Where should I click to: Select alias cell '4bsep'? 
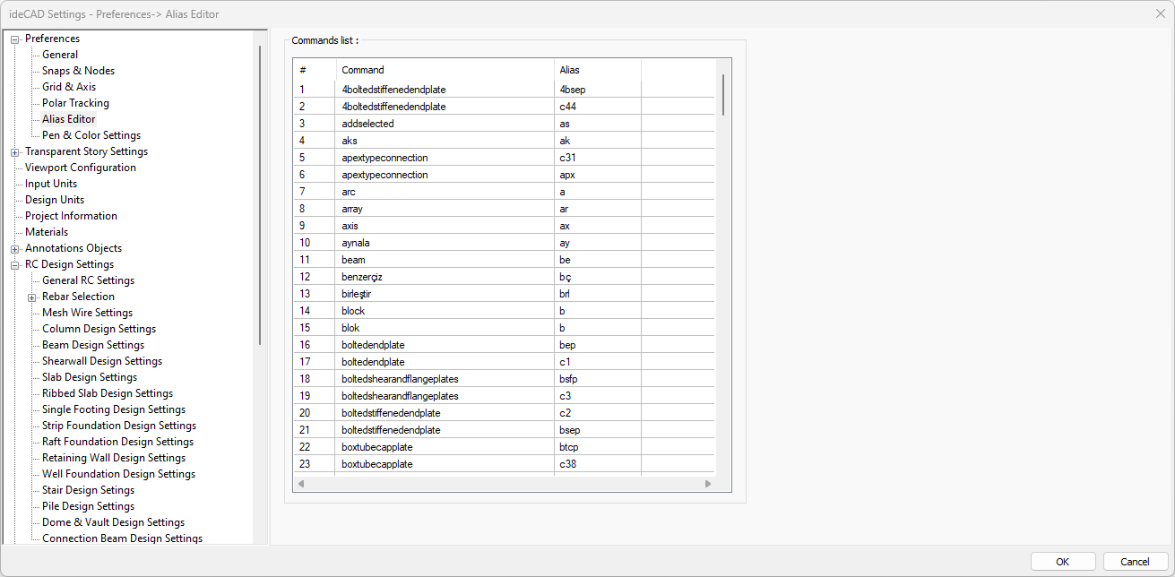click(598, 90)
